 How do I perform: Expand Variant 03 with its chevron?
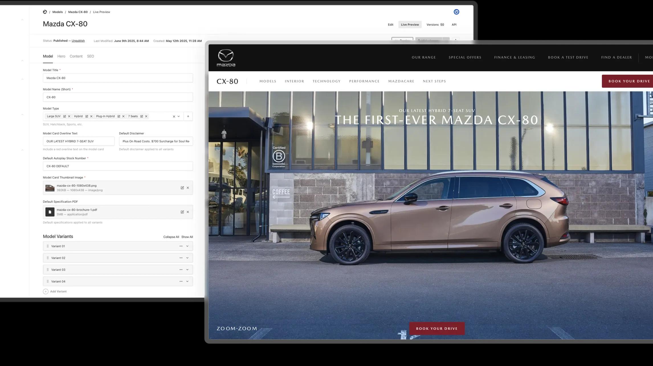187,270
